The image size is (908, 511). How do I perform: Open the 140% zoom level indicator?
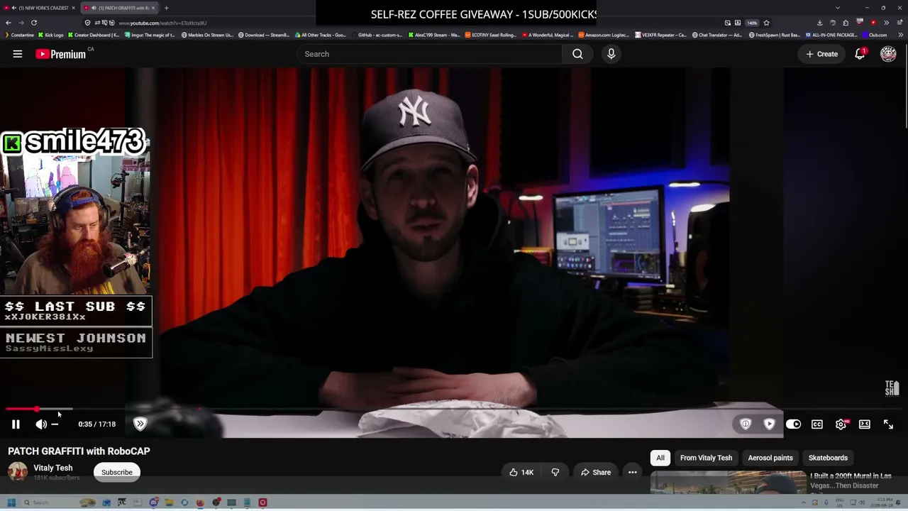[752, 23]
